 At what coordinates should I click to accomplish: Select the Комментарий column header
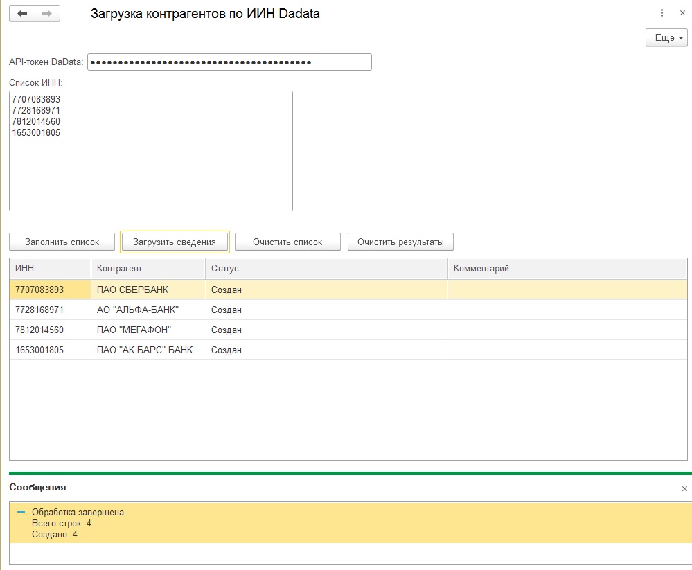tap(567, 269)
